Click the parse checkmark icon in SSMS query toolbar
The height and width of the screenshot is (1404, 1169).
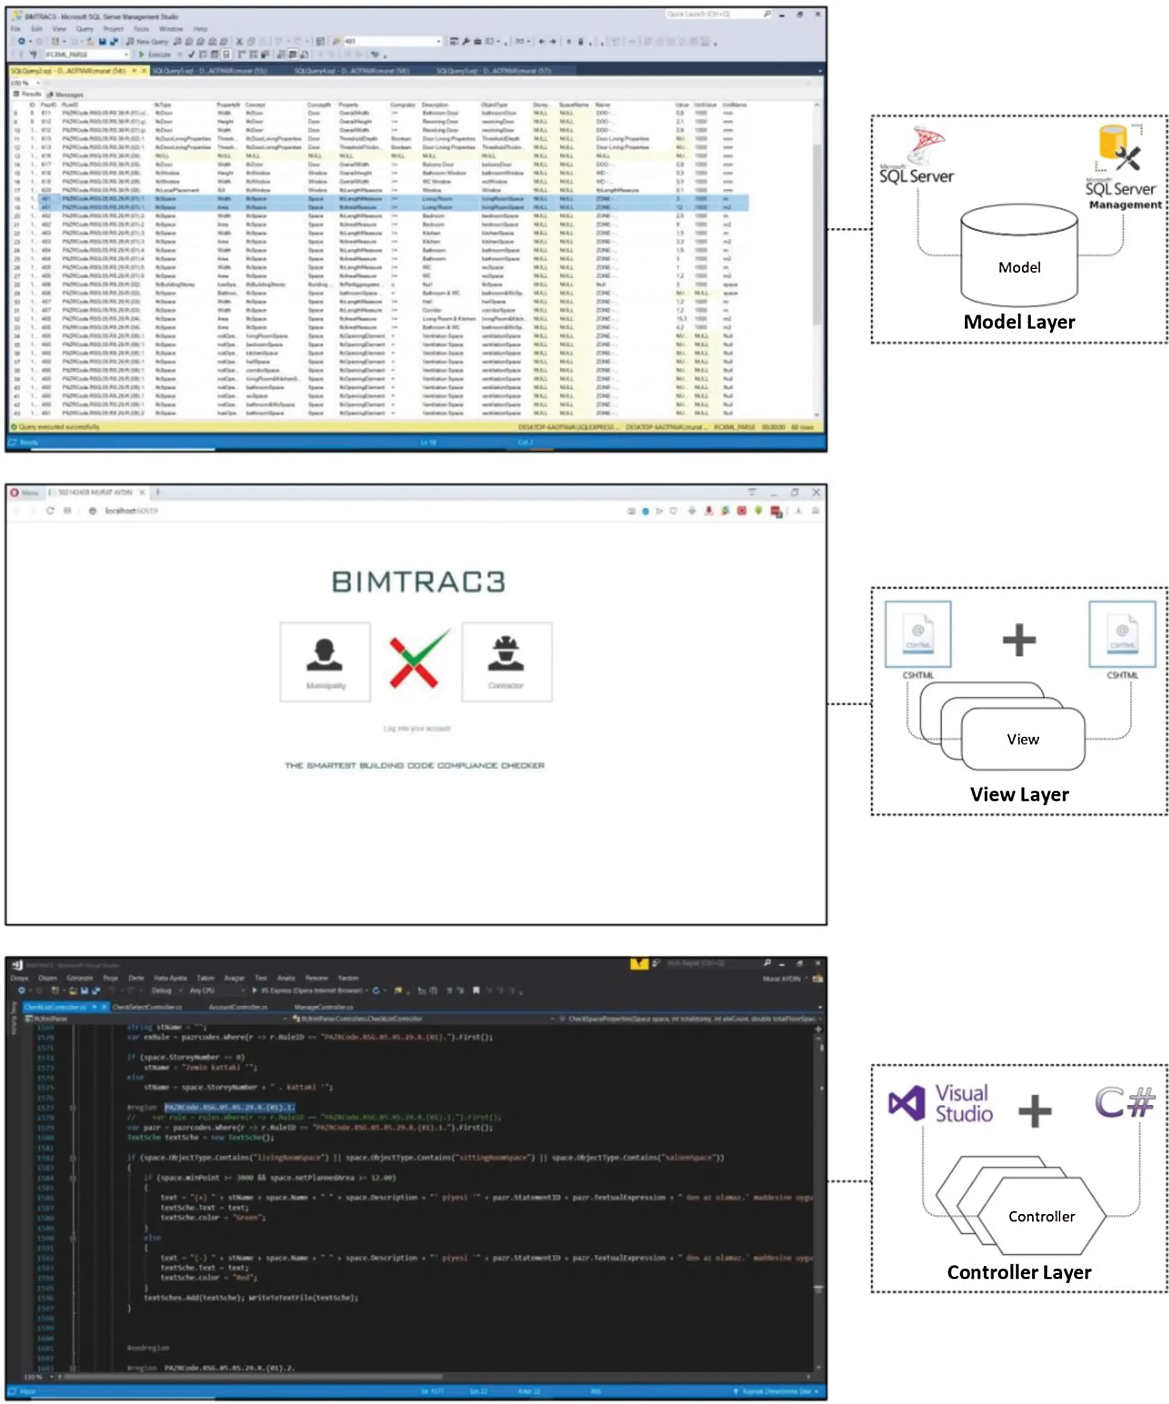coord(192,55)
